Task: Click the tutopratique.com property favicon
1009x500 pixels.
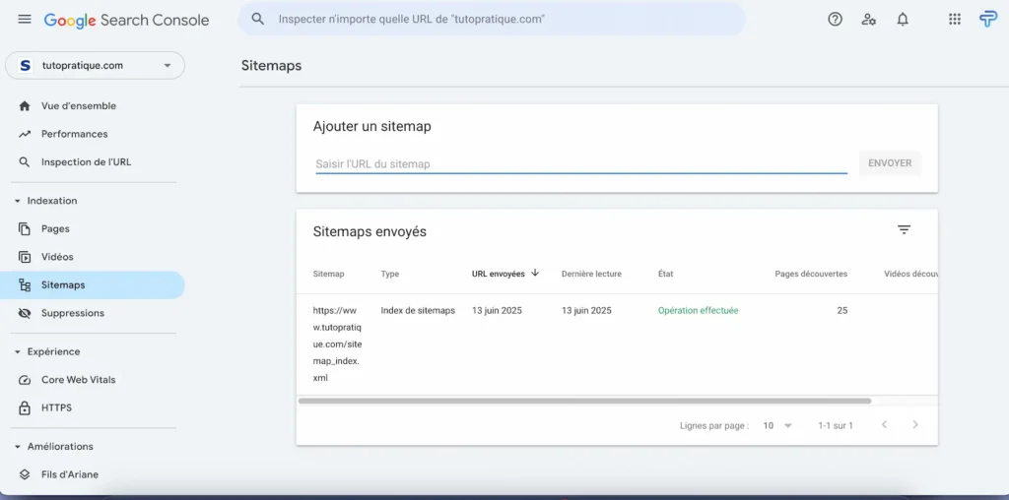Action: coord(25,66)
